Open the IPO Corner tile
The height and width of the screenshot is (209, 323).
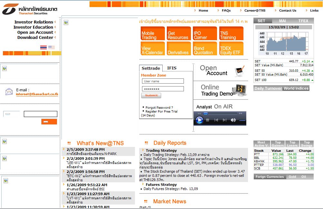point(205,33)
